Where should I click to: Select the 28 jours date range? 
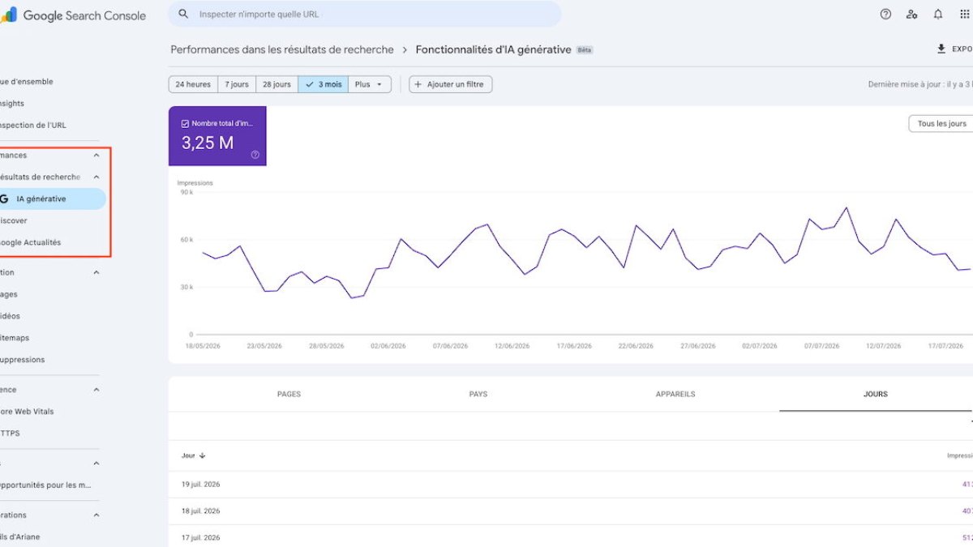click(x=276, y=84)
